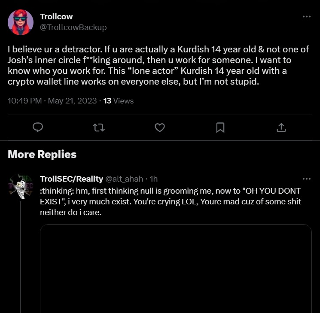This screenshot has width=320, height=313.
Task: Like the tweet with heart icon
Action: 160,128
